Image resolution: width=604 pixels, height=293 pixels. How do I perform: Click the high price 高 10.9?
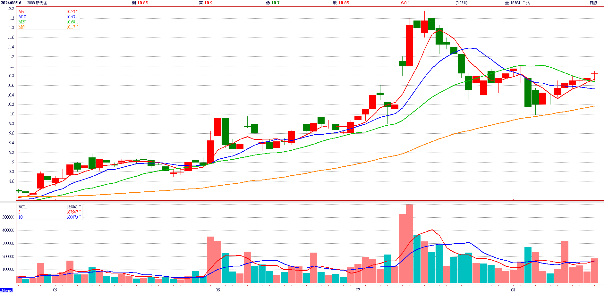(x=206, y=3)
